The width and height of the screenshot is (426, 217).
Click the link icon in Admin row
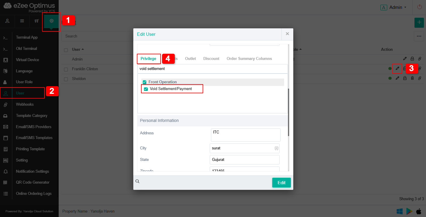[x=419, y=59]
